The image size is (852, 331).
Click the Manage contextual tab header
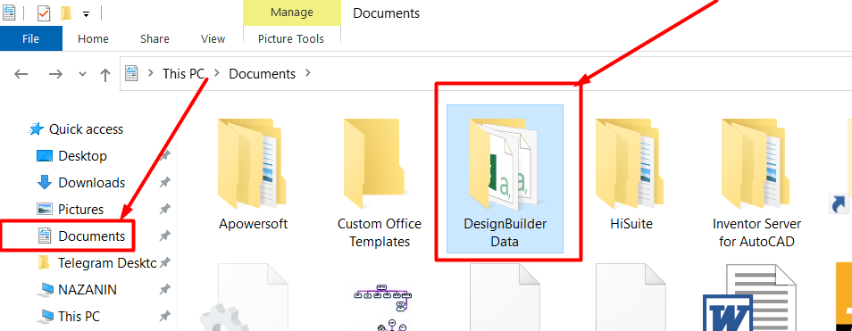pos(292,12)
